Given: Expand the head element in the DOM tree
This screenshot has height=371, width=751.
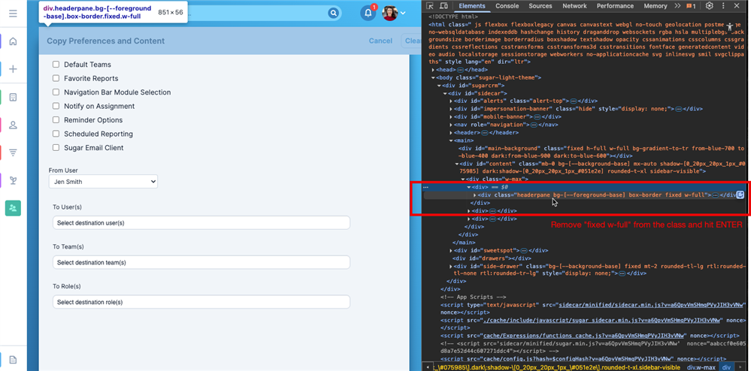Looking at the screenshot, I should (433, 69).
